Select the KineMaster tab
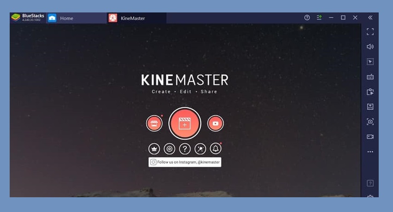The width and height of the screenshot is (393, 212). 137,18
